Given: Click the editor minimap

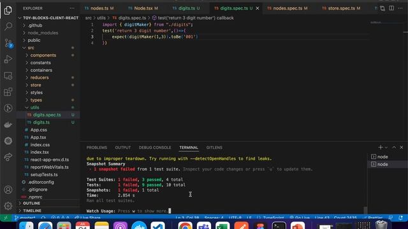Looking at the screenshot, I should click(386, 23).
